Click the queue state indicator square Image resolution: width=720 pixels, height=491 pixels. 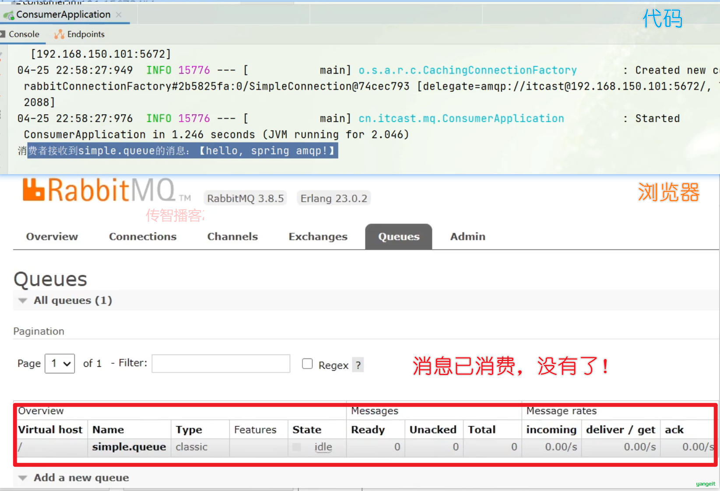point(297,447)
